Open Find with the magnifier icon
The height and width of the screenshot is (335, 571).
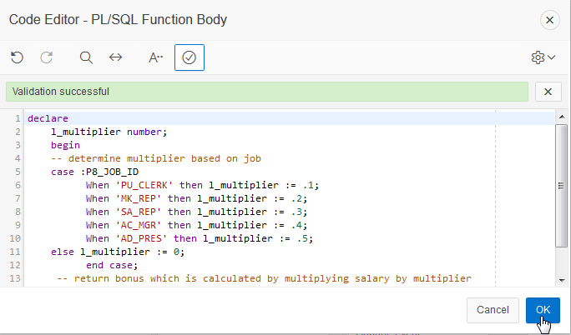tap(86, 57)
